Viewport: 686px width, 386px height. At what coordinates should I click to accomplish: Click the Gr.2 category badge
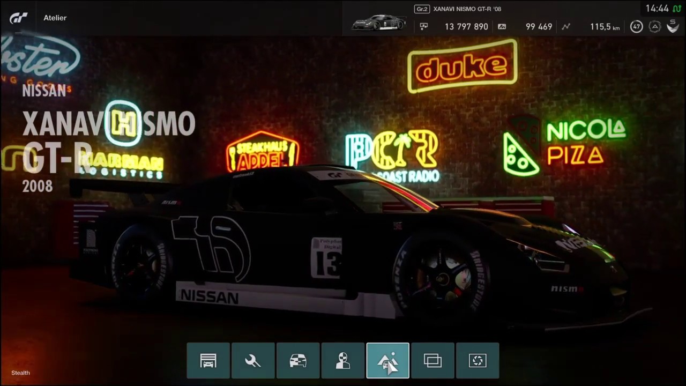[422, 9]
